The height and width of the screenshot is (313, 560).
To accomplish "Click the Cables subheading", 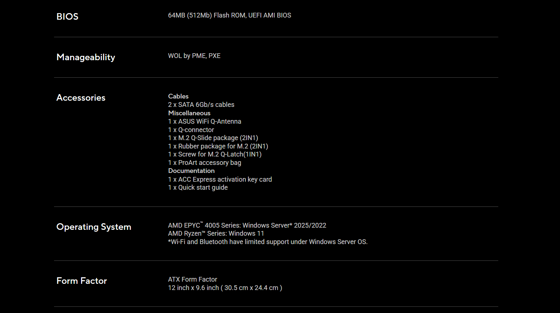I will tap(178, 96).
